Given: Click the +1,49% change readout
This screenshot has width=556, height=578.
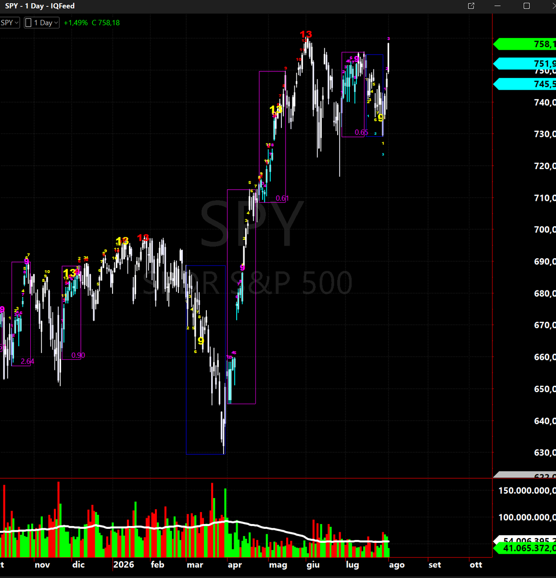Looking at the screenshot, I should point(76,23).
